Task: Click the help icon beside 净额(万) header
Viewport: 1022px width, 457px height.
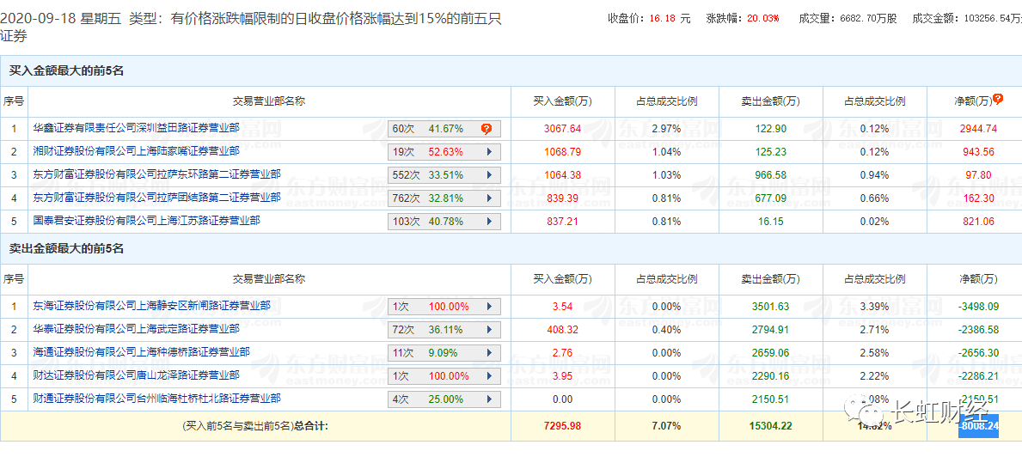Action: point(998,100)
